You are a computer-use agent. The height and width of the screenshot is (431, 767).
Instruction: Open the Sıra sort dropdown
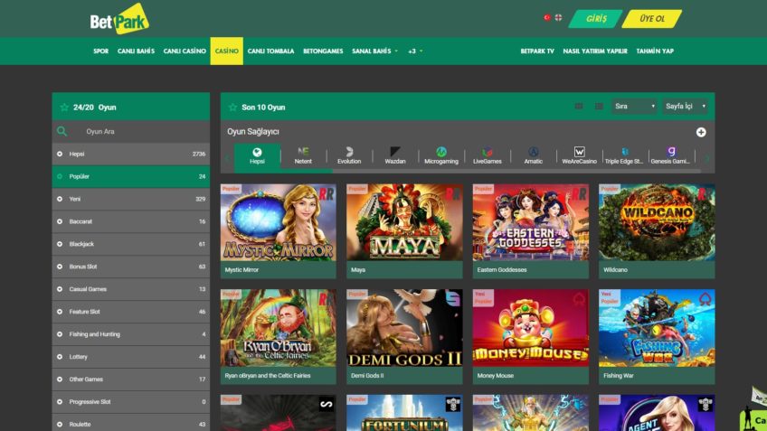pyautogui.click(x=634, y=106)
